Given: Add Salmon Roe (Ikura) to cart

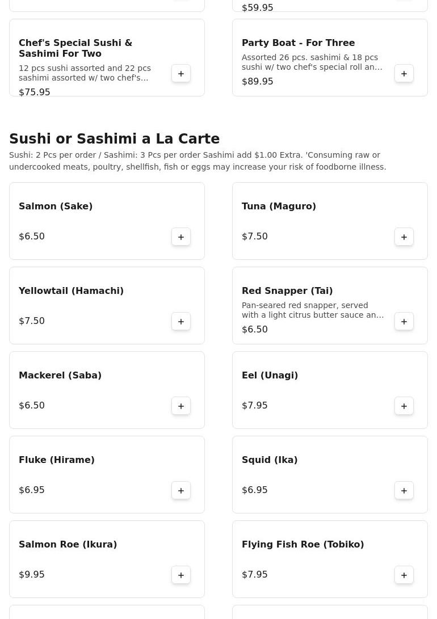Looking at the screenshot, I should point(181,575).
